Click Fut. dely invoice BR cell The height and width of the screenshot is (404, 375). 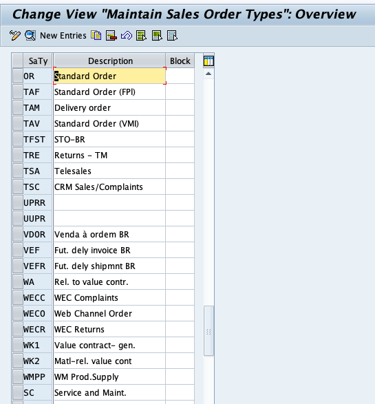click(109, 251)
